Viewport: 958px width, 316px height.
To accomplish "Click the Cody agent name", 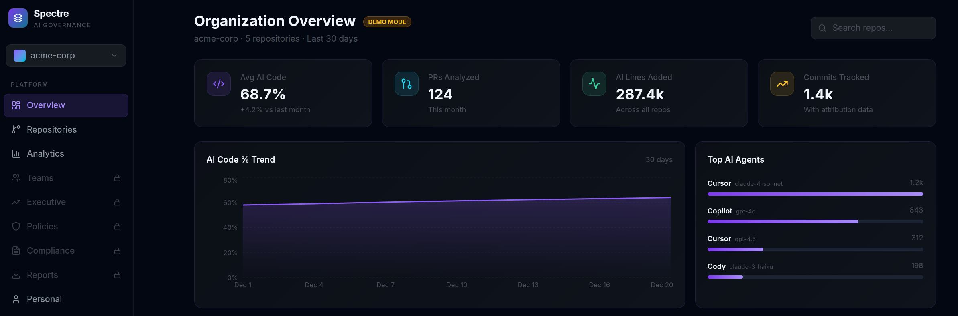I will coord(716,266).
